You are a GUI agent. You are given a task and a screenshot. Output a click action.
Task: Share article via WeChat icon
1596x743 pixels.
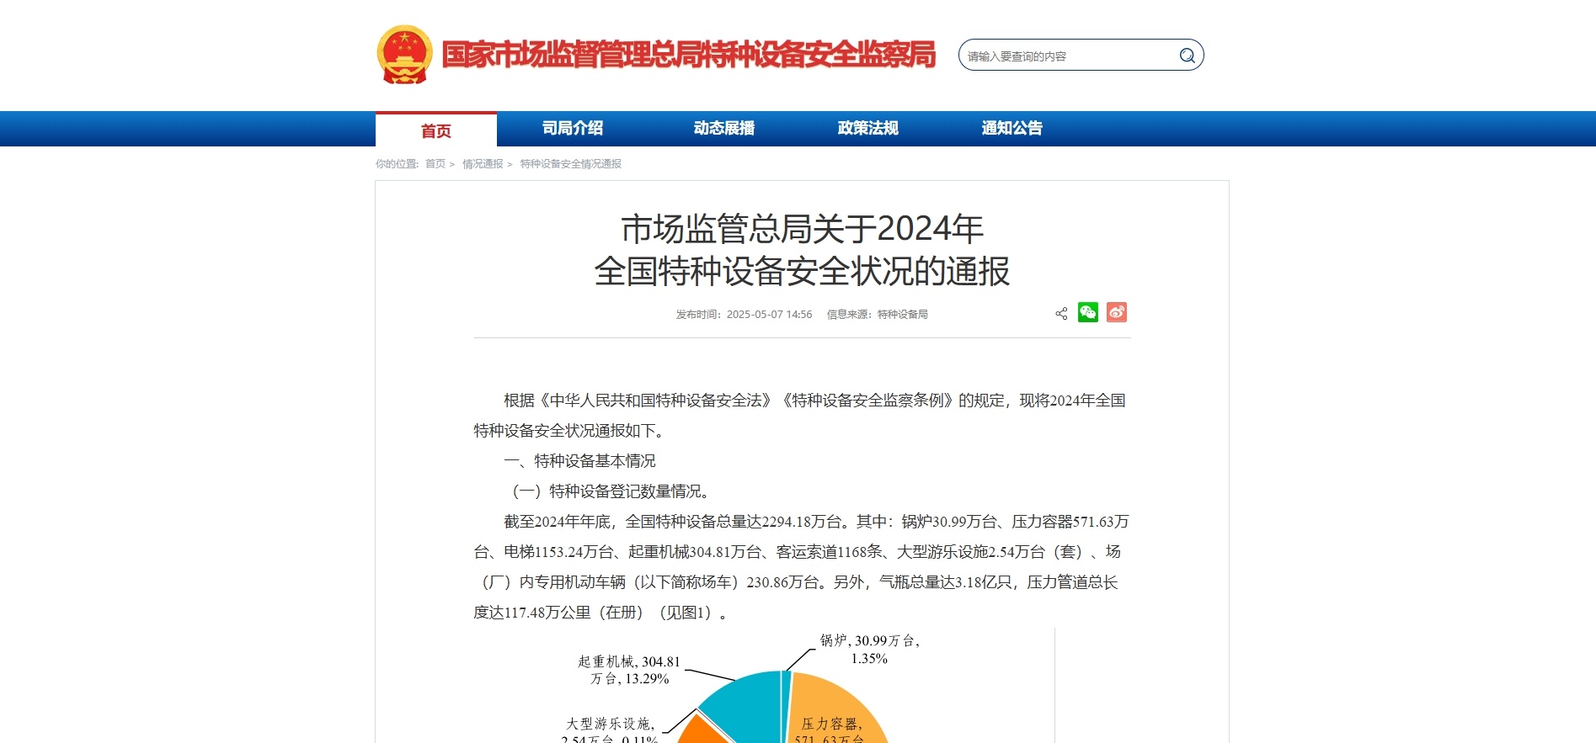coord(1088,312)
